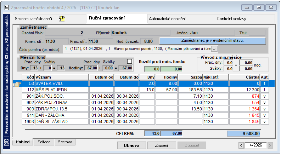Click the period field 4/2026

[255, 145]
